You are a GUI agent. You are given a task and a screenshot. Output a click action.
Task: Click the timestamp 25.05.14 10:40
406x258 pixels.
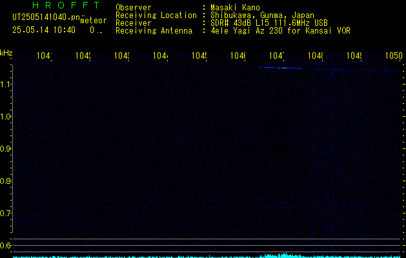[44, 30]
